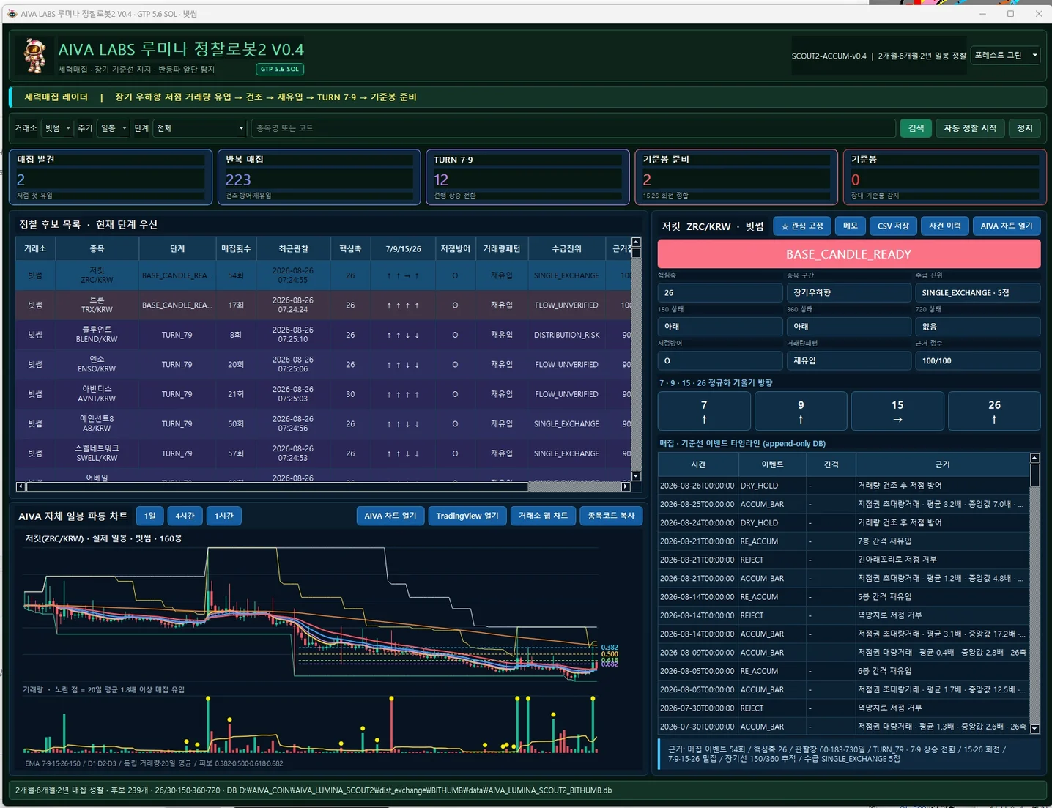Click the 100/100 근거 점수 field
Image resolution: width=1052 pixels, height=808 pixels.
(978, 360)
